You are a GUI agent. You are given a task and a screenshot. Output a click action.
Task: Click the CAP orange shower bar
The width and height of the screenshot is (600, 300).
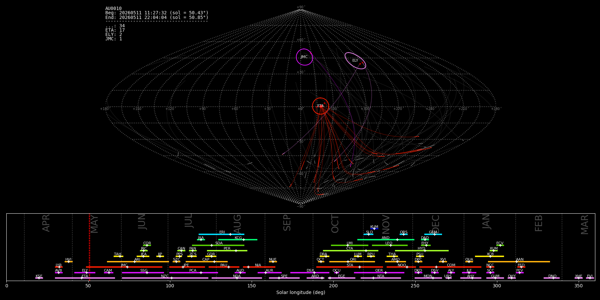click(x=207, y=262)
